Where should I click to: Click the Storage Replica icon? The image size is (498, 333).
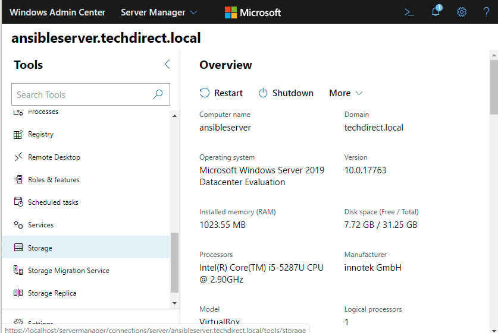[18, 293]
